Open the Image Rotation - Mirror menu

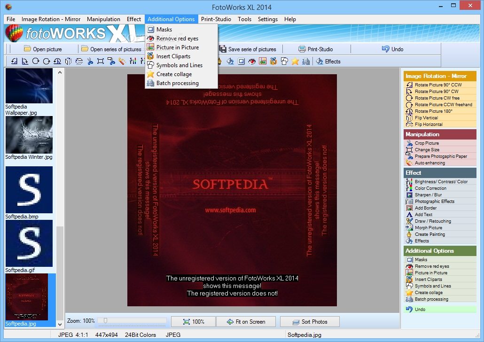click(x=51, y=19)
